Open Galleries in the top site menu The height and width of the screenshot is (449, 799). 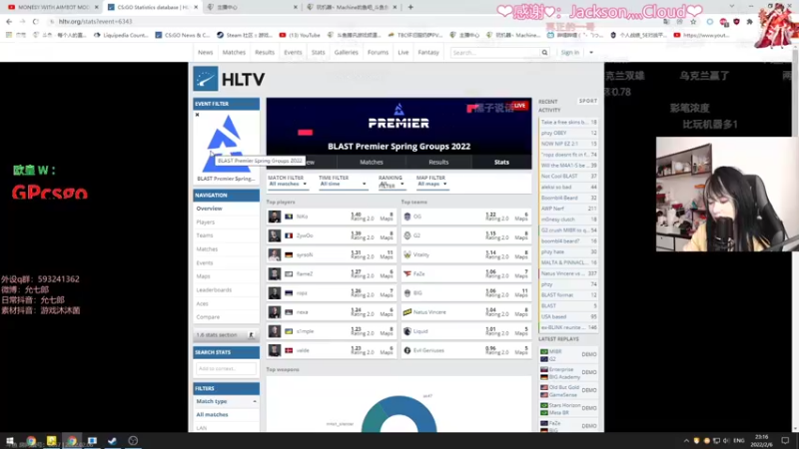(x=346, y=53)
